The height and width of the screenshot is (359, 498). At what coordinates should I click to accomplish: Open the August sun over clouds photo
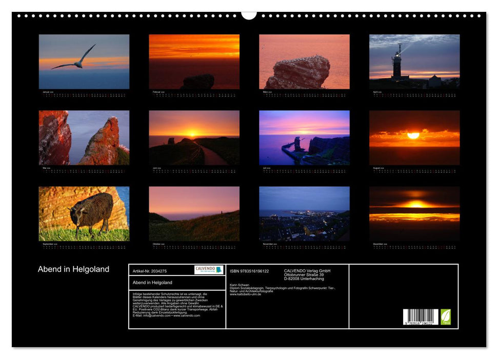tap(414, 137)
